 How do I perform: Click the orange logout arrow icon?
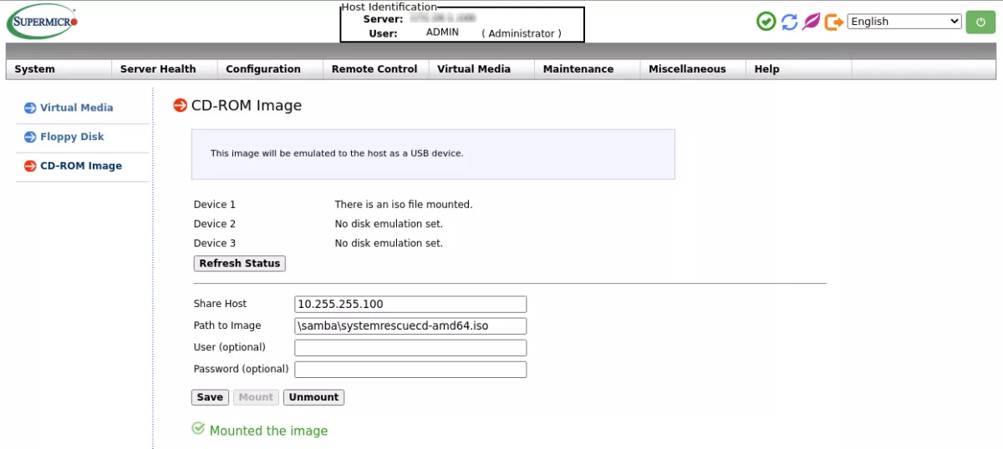[833, 22]
